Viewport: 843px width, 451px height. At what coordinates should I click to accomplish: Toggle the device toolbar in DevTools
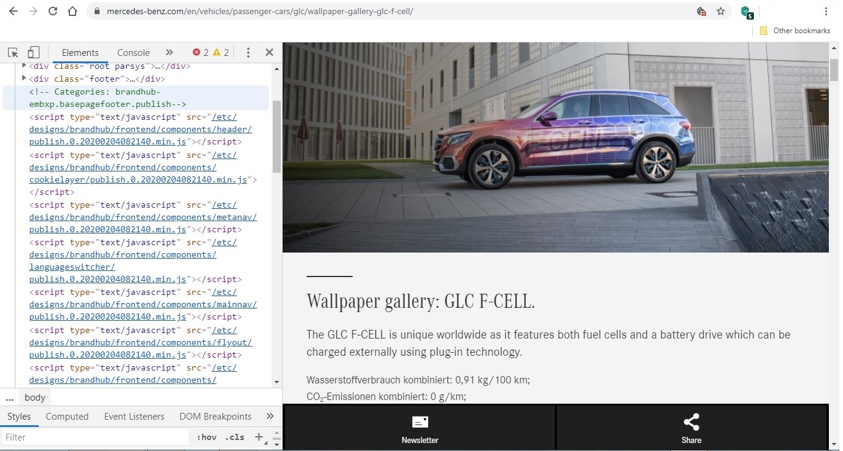[33, 52]
